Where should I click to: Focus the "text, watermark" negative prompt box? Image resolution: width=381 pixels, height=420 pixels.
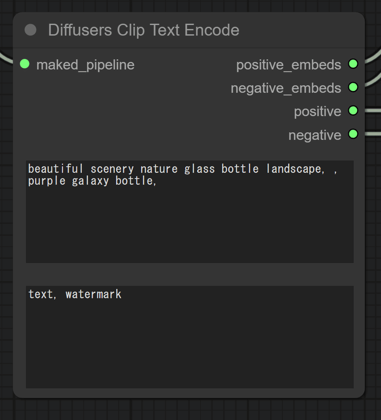[190, 337]
